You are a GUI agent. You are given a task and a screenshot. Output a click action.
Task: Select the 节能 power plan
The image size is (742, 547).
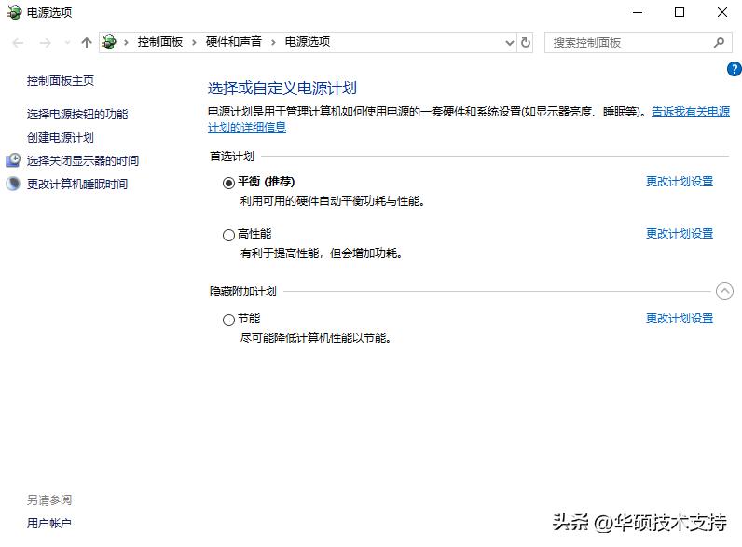pyautogui.click(x=228, y=320)
